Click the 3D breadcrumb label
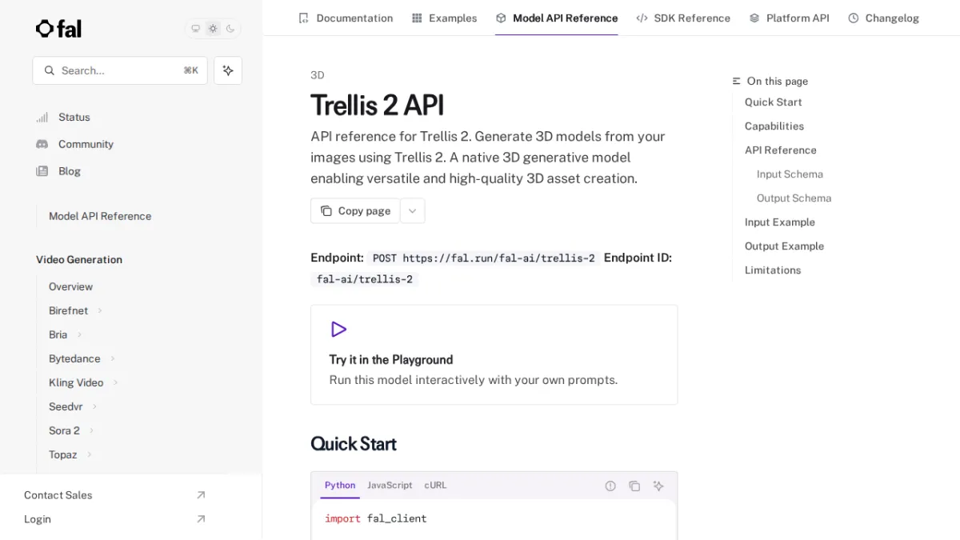960x540 pixels. click(x=318, y=75)
